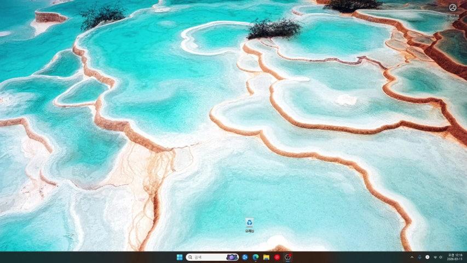The image size is (467, 263).
Task: Open Microsoft Edge from the taskbar
Action: click(x=256, y=257)
